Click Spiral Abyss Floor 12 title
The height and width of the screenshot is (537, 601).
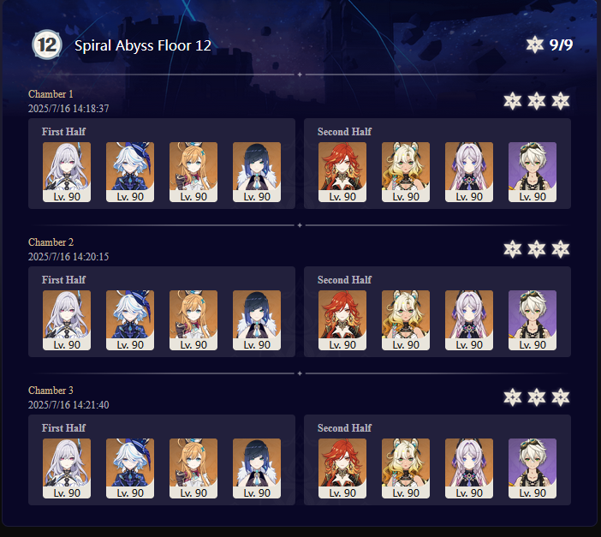tap(143, 45)
